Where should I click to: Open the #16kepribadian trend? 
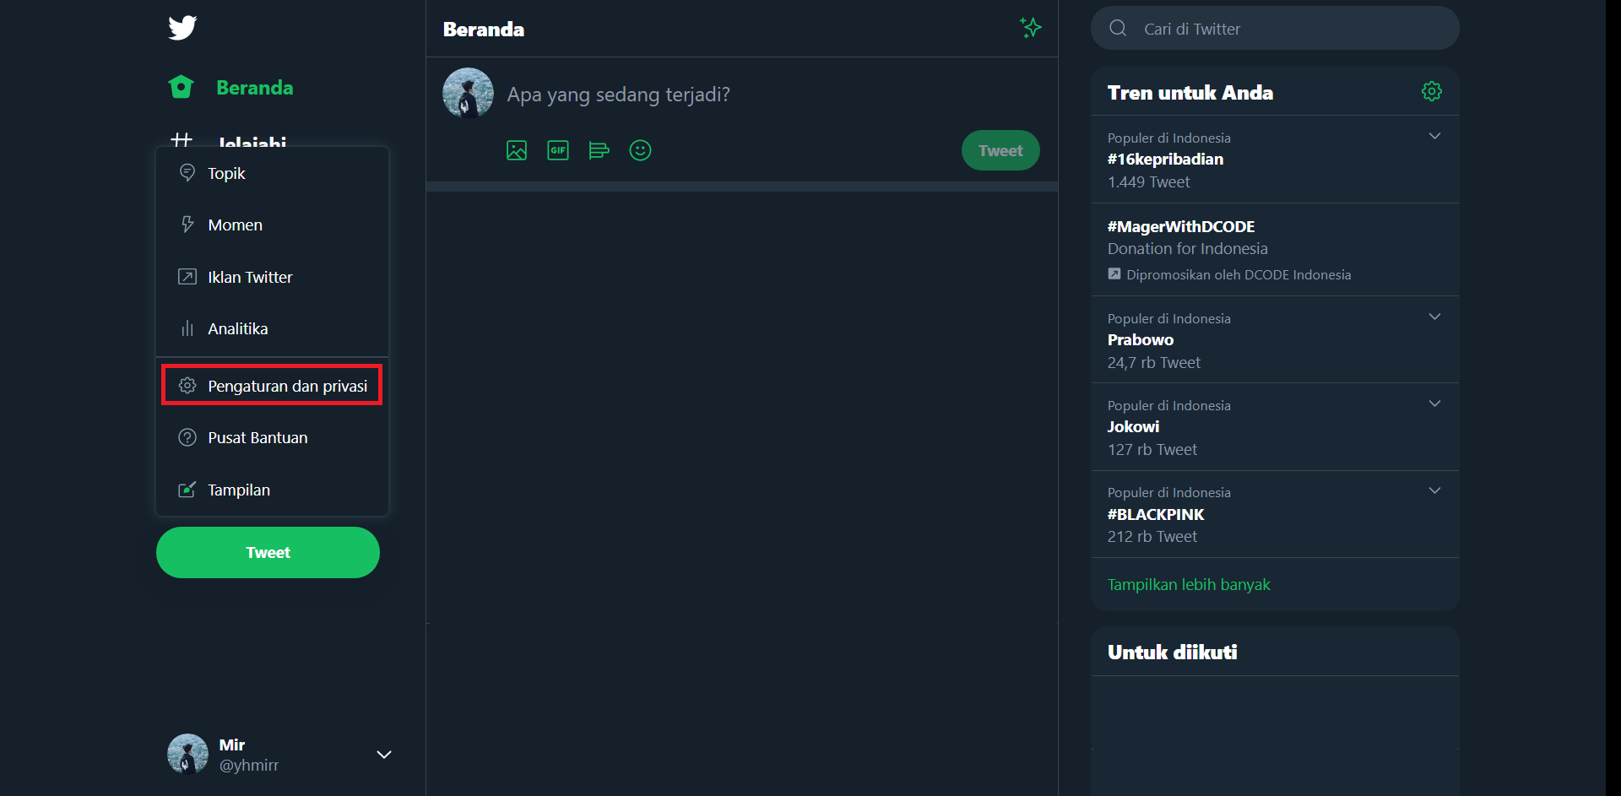(x=1275, y=160)
